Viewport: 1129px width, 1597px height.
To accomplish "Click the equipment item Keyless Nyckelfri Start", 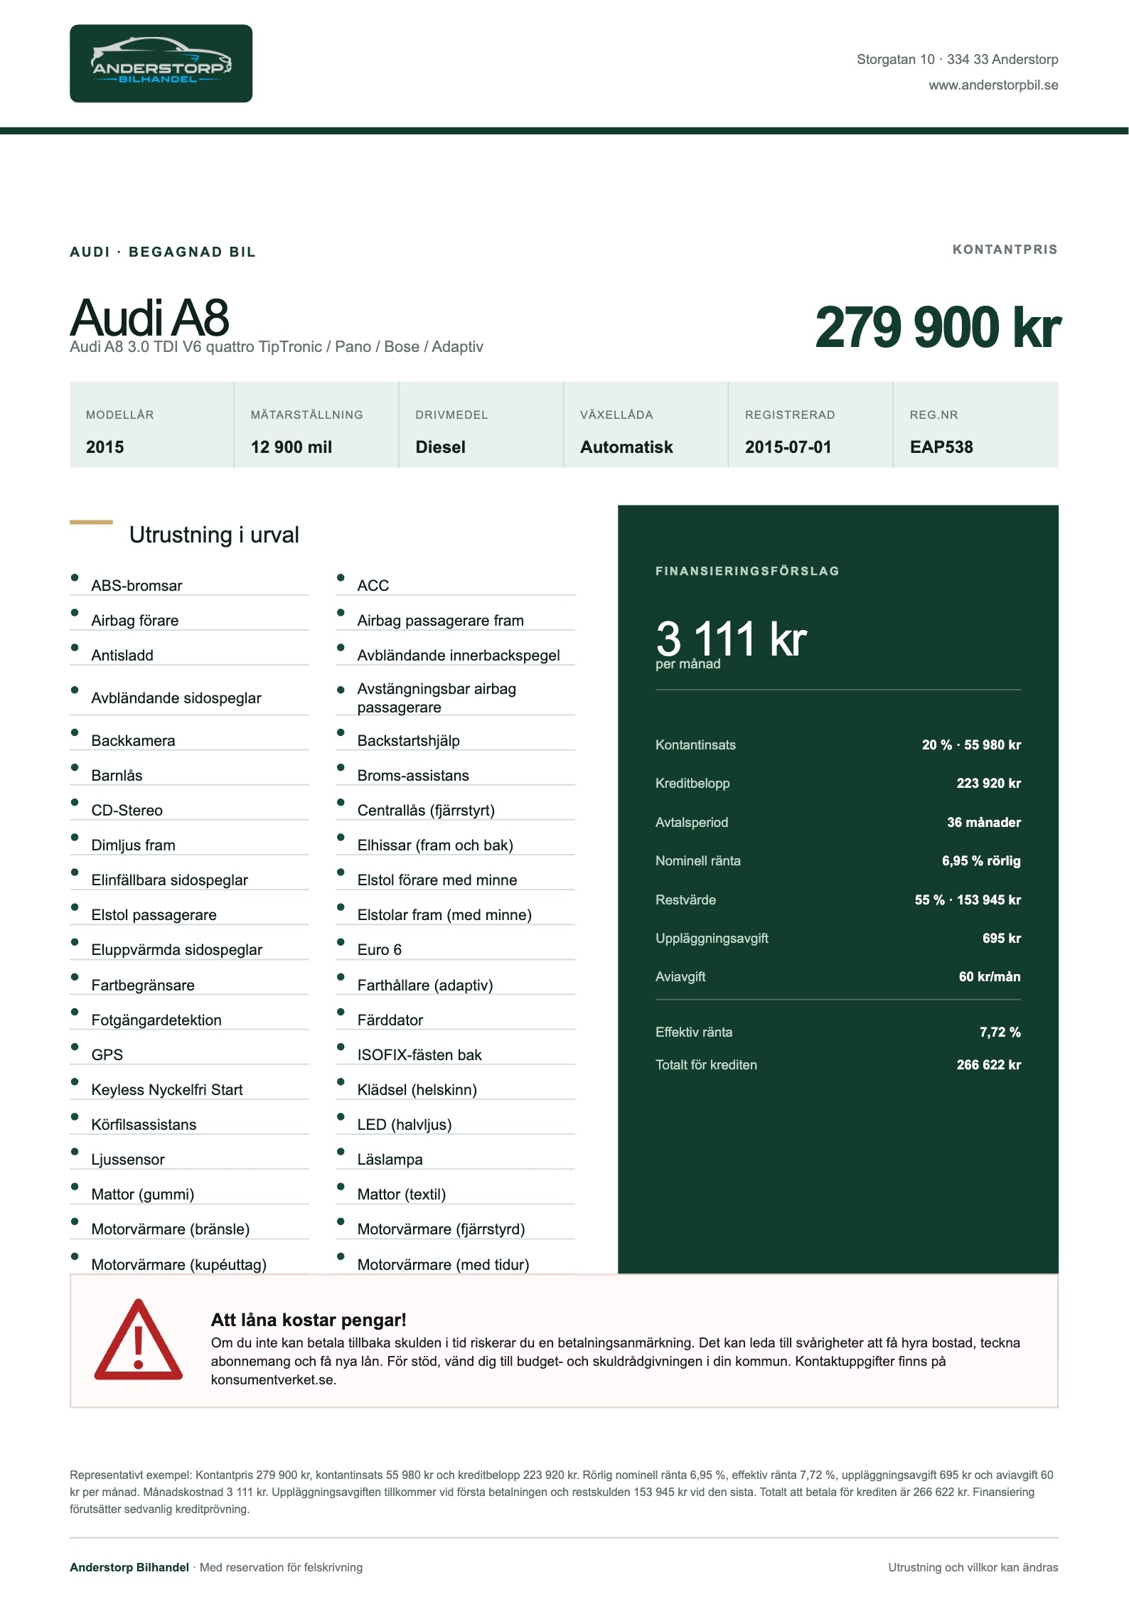I will click(x=167, y=1090).
